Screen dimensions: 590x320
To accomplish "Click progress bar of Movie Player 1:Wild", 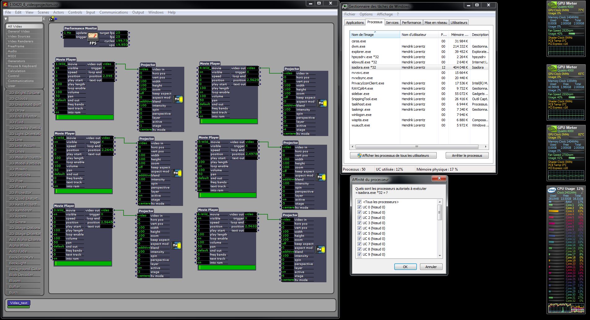I will pos(85,117).
